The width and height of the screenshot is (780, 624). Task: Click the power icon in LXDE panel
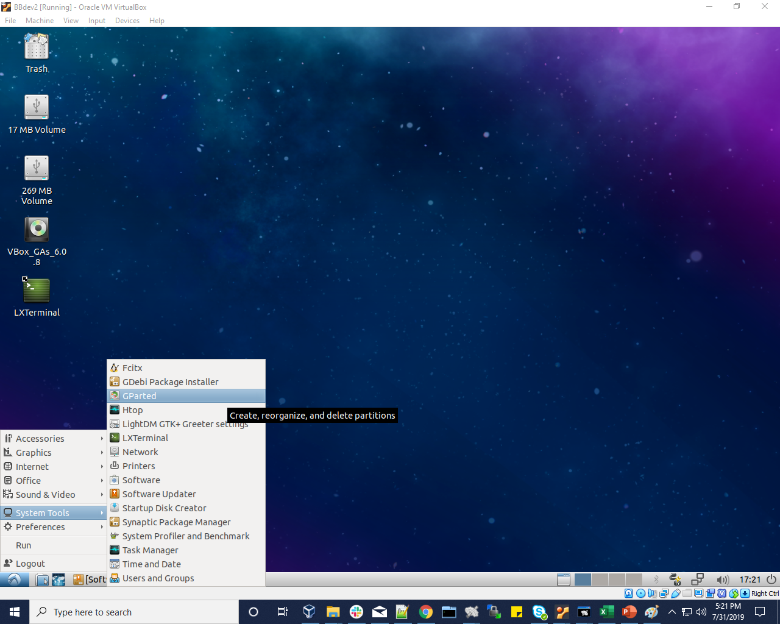coord(771,580)
